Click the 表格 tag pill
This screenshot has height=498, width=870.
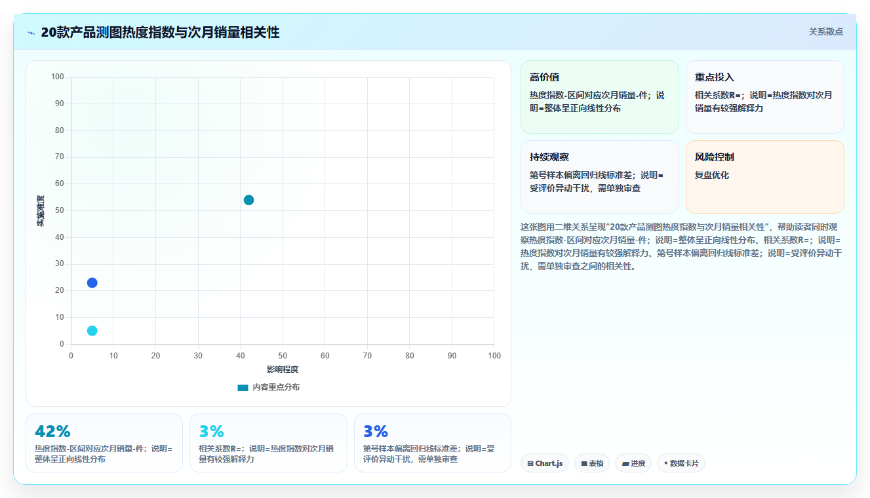[x=592, y=463]
